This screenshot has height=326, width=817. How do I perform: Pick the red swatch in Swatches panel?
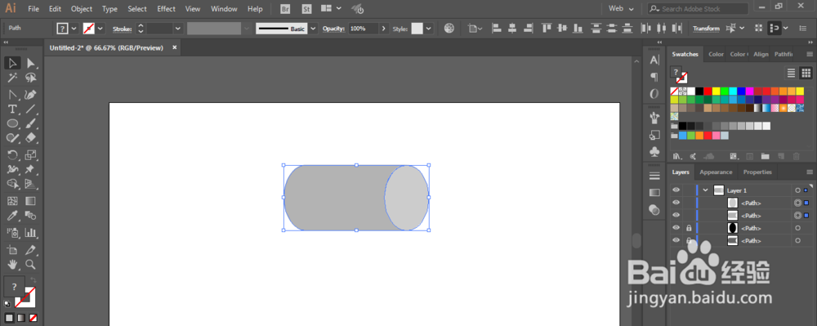coord(708,92)
